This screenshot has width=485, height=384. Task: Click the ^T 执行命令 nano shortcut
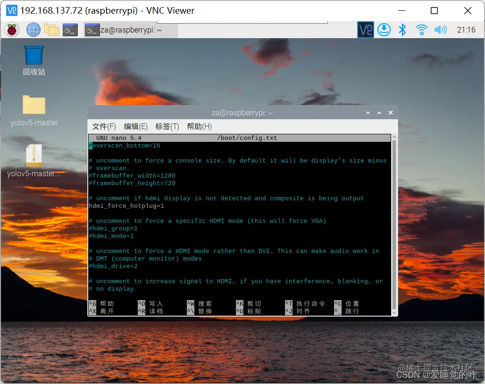[x=305, y=304]
